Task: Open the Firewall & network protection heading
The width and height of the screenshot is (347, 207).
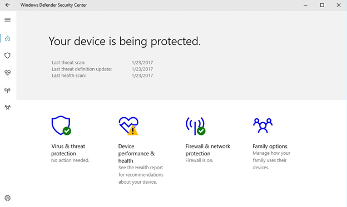Action: tap(208, 150)
